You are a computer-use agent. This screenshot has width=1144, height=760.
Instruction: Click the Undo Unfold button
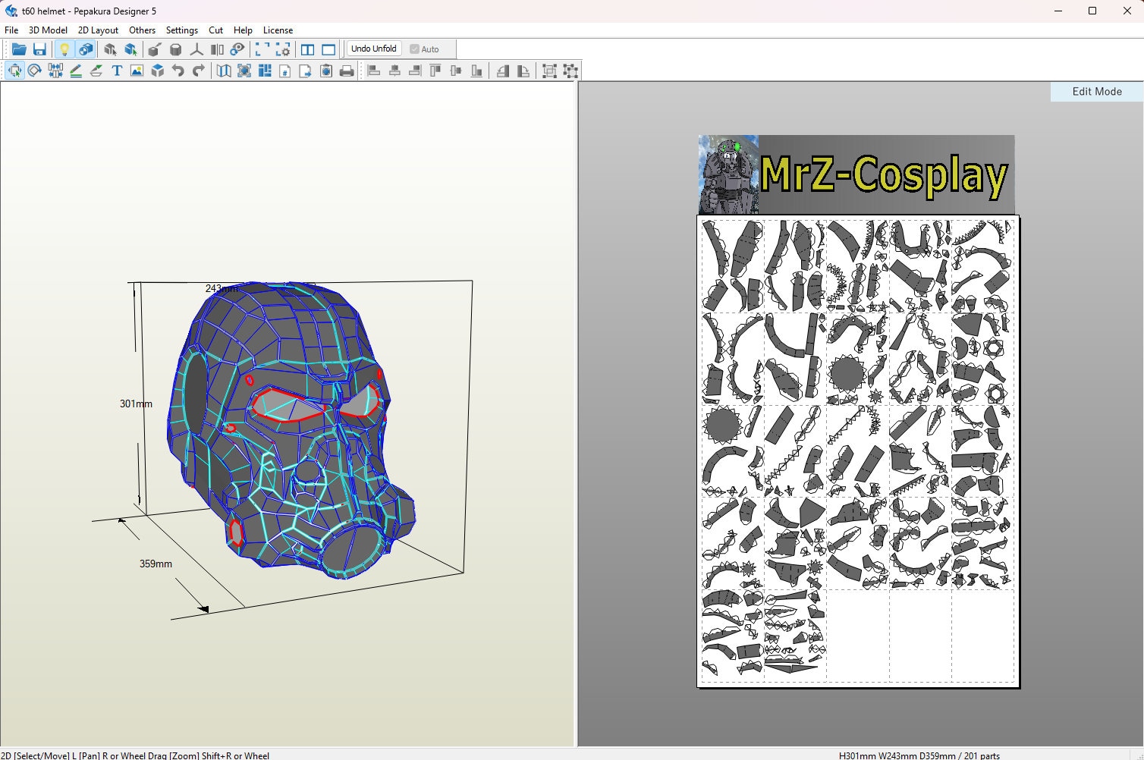(373, 49)
